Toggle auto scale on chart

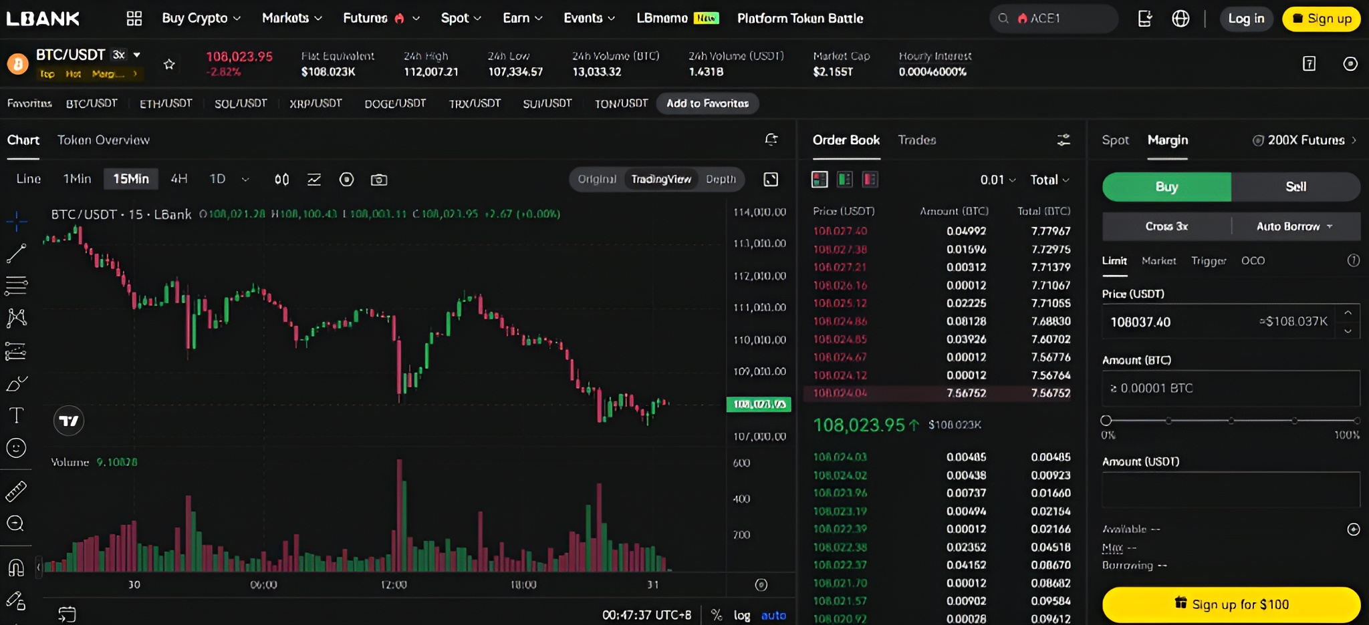click(x=773, y=615)
